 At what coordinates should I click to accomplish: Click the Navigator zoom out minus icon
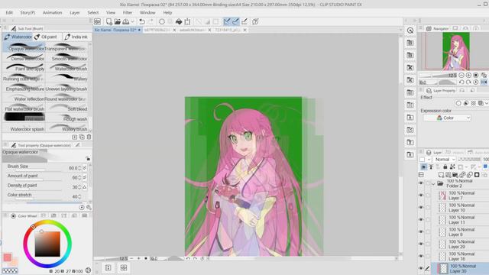click(x=461, y=75)
